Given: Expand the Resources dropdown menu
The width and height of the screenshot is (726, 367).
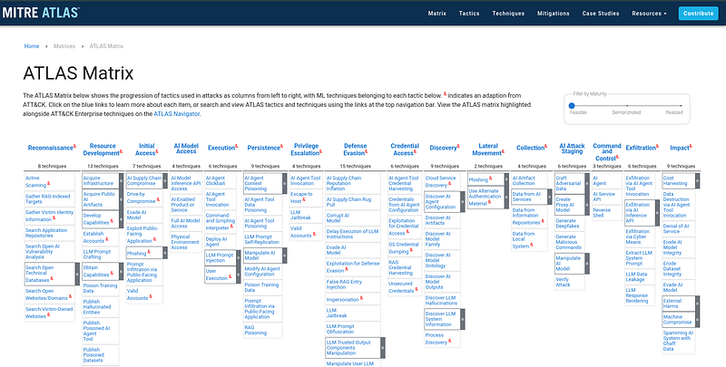Looking at the screenshot, I should [x=649, y=14].
